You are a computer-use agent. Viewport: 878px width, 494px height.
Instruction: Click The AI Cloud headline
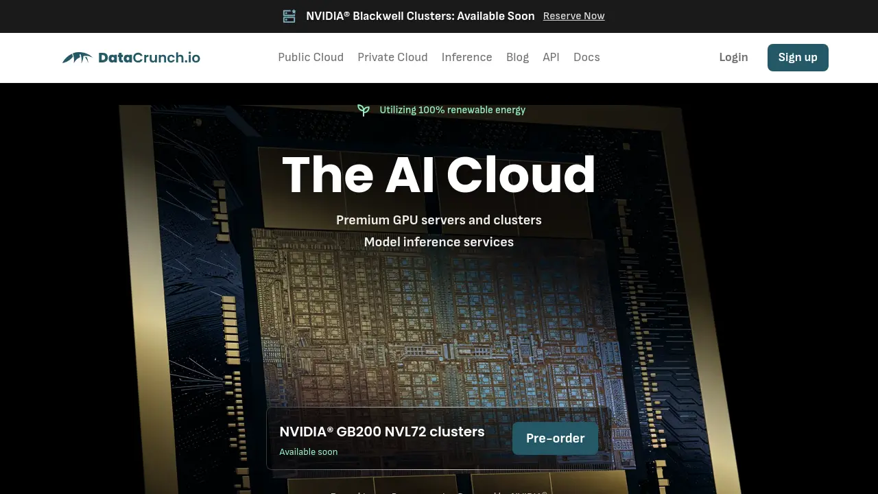point(439,175)
